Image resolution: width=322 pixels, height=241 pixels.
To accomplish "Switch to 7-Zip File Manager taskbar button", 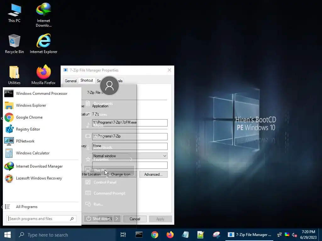I will click(249, 235).
